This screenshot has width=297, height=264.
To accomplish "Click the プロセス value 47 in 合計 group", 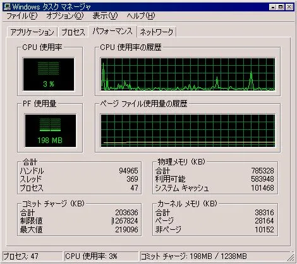I will 135,187.
